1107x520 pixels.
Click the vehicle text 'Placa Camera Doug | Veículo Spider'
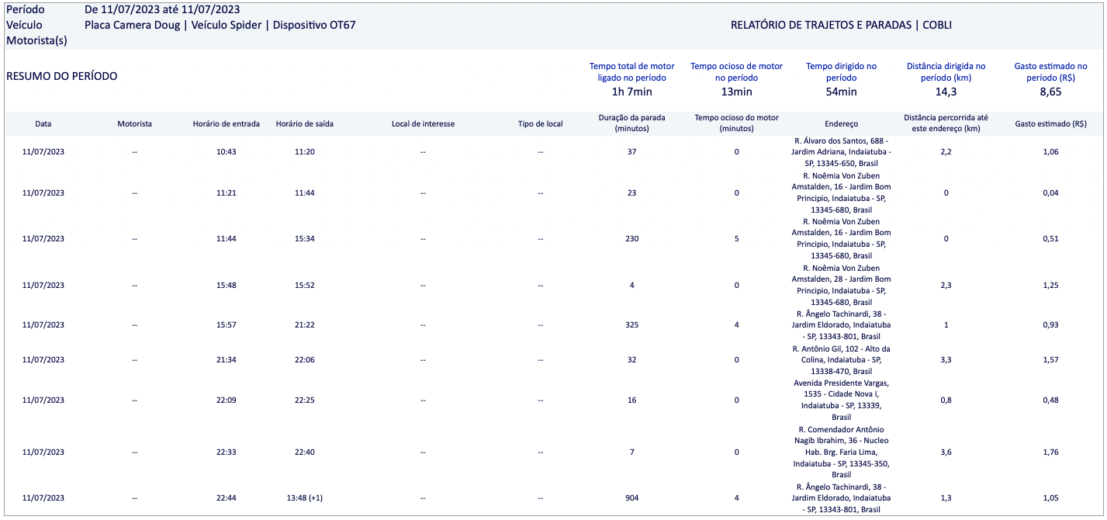[172, 25]
